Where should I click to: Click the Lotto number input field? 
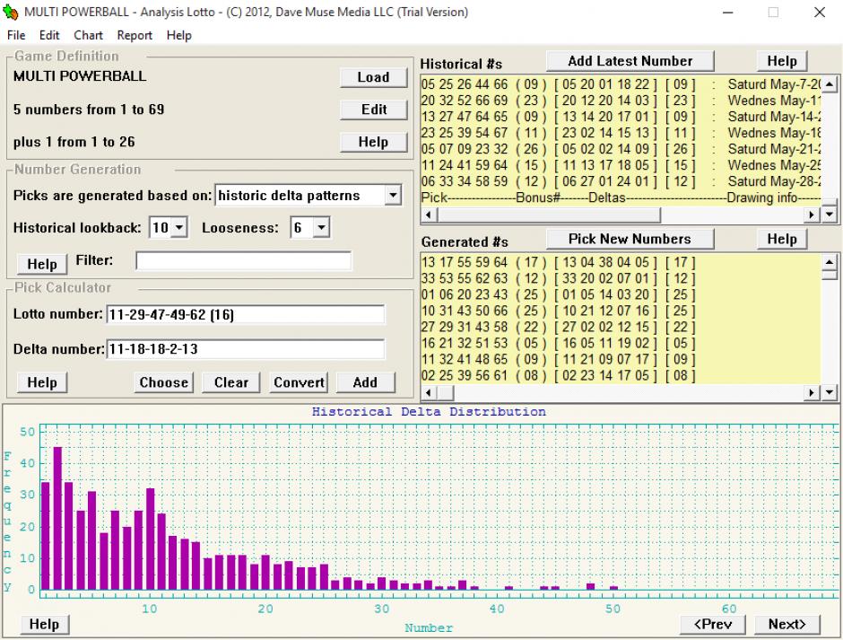(x=246, y=314)
